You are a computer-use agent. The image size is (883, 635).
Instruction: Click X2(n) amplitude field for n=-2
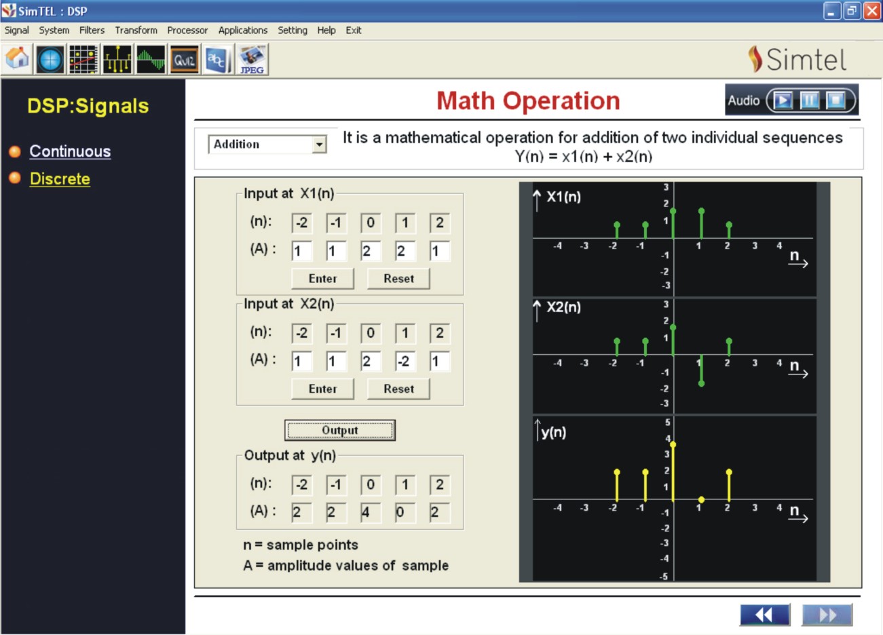pyautogui.click(x=302, y=361)
